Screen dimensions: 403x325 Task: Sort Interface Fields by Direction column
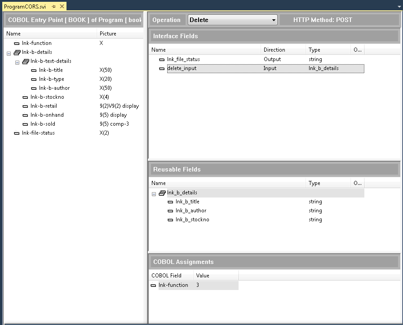pos(283,50)
